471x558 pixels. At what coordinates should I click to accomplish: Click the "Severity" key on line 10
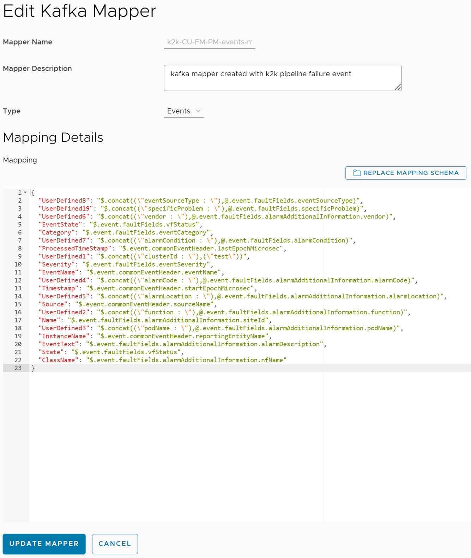pos(57,265)
